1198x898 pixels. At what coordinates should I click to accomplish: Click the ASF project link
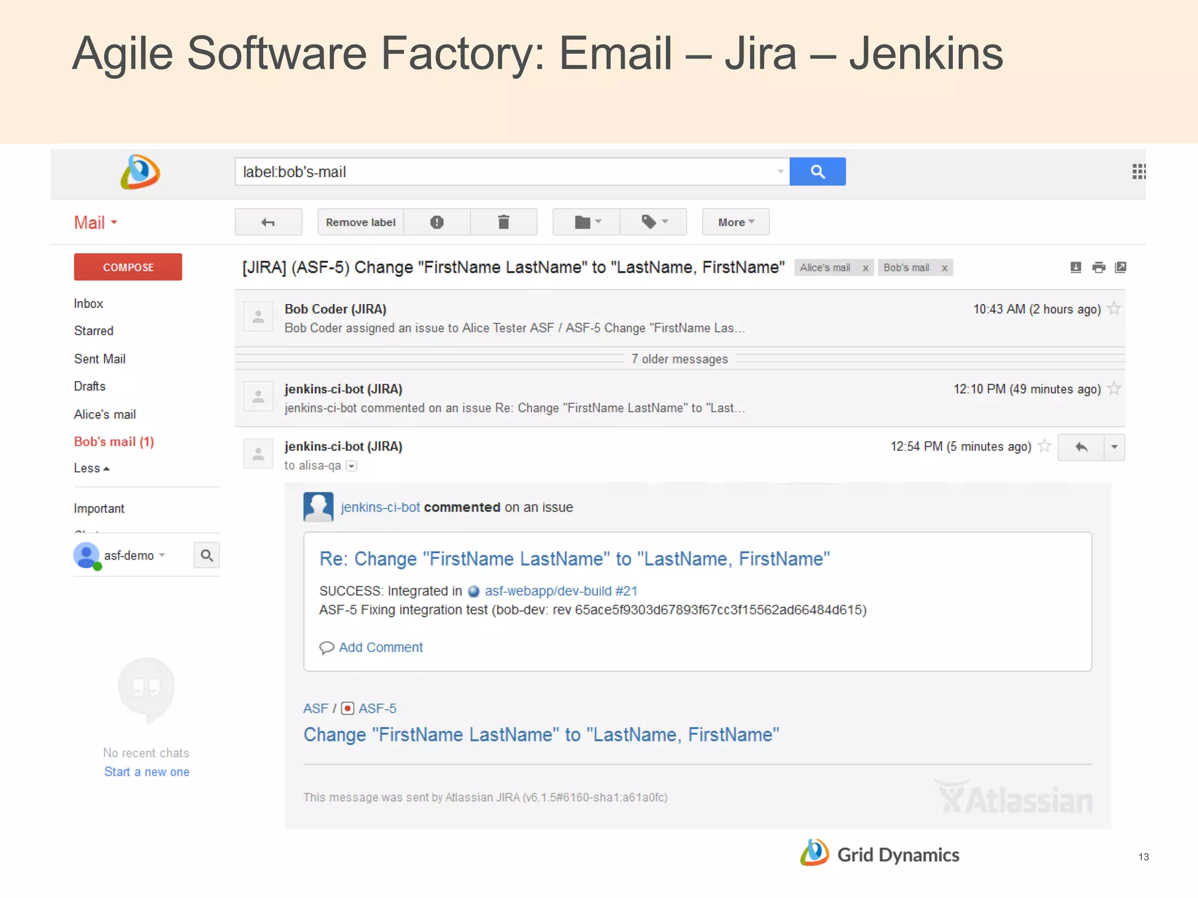click(x=316, y=709)
